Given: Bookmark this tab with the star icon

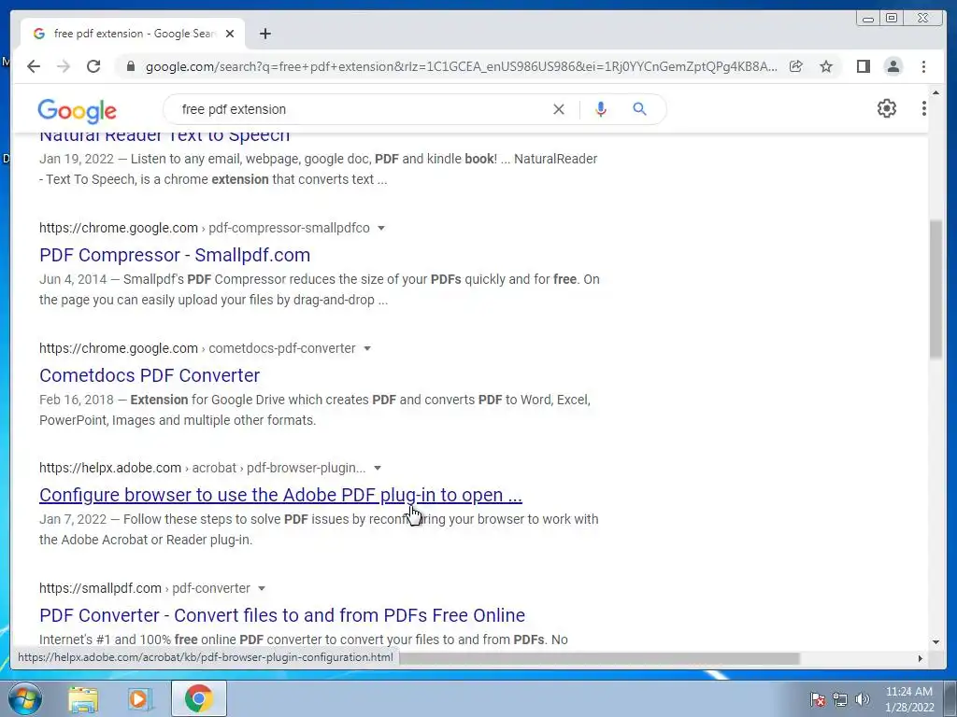Looking at the screenshot, I should pos(826,66).
